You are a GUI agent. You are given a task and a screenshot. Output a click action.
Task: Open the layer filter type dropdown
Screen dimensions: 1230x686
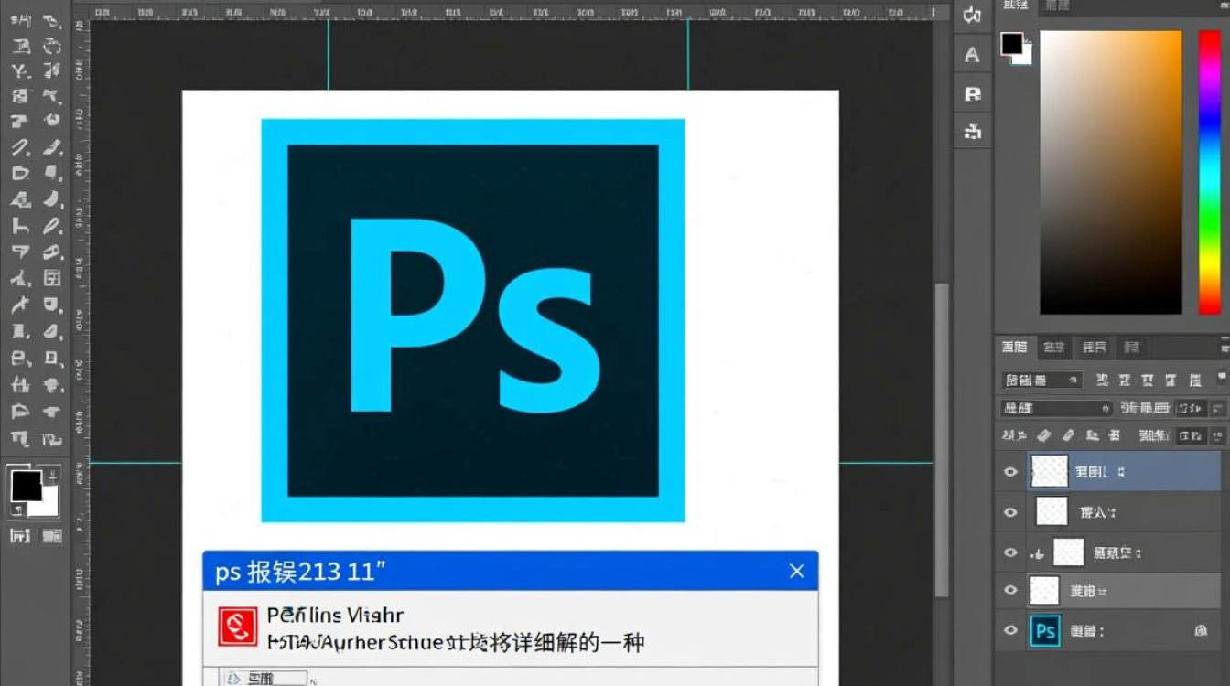coord(1041,380)
